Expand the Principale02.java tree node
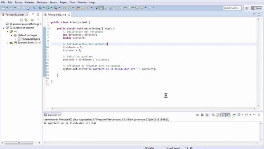 click(x=15, y=39)
